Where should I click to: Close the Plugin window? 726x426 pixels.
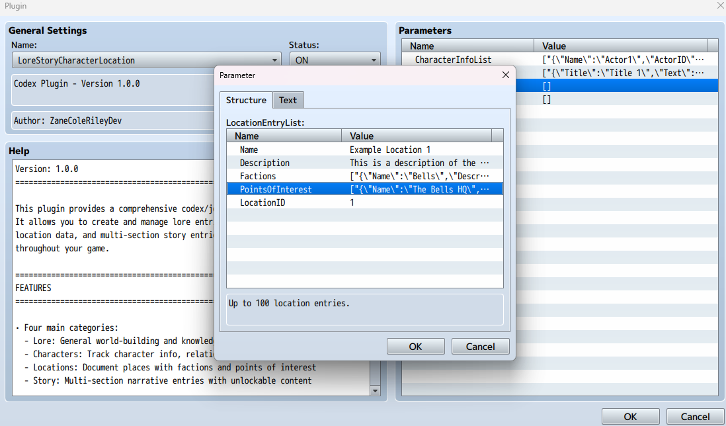pos(721,5)
